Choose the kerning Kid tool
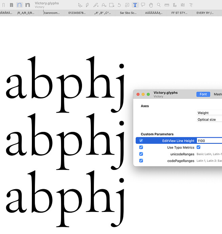222x234 pixels. [x=183, y=5]
